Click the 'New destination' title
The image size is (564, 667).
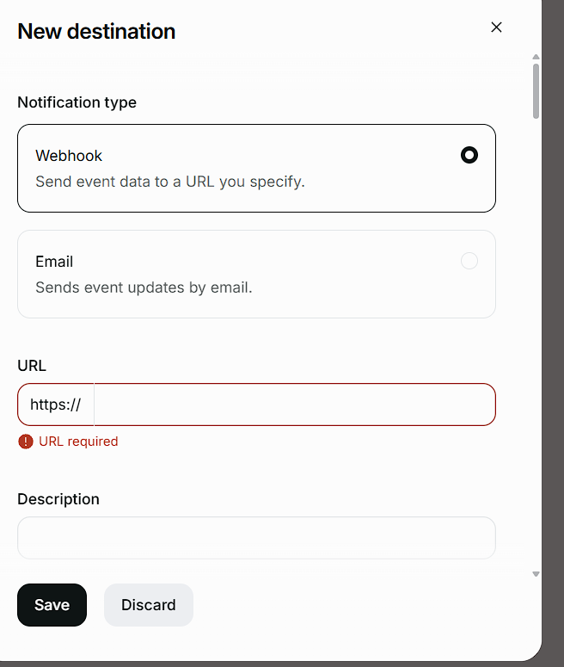pyautogui.click(x=96, y=31)
